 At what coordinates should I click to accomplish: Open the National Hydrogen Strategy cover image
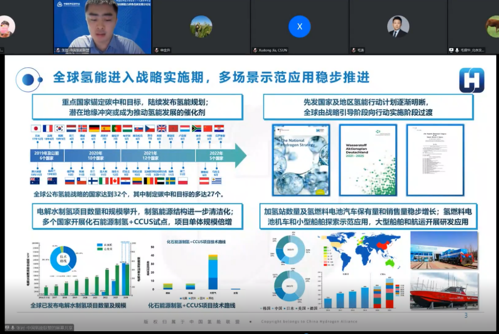(x=301, y=160)
